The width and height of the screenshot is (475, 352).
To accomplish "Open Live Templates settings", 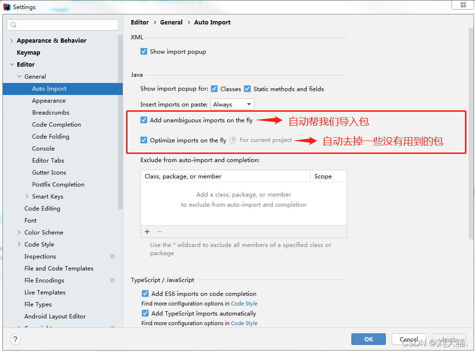I will (x=45, y=292).
